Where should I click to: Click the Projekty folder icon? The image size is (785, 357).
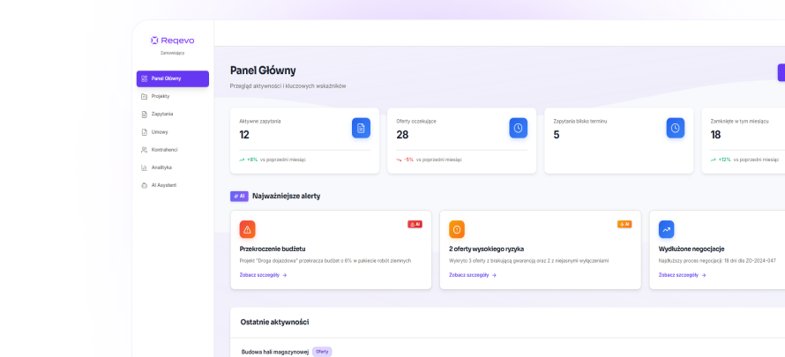tap(144, 96)
